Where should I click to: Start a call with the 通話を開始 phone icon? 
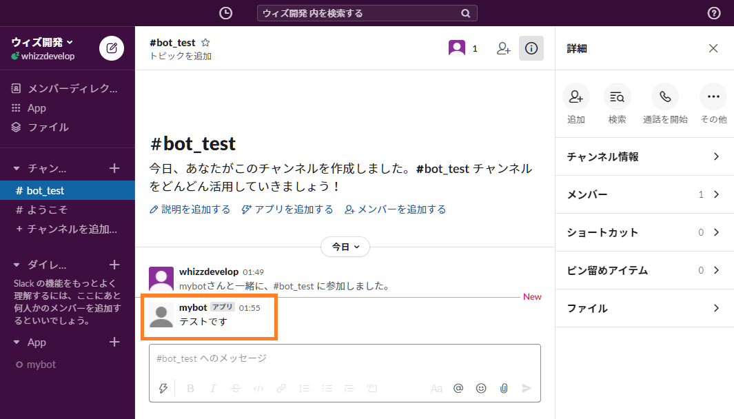pos(664,96)
